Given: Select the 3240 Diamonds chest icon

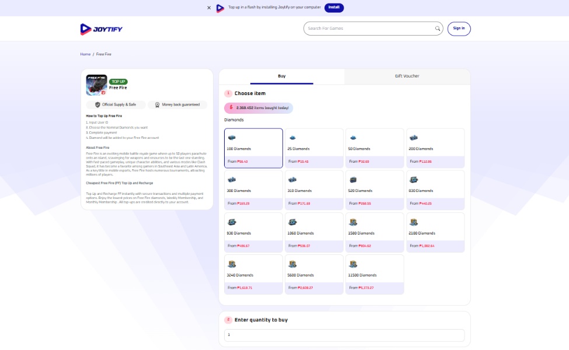Looking at the screenshot, I should click(x=232, y=264).
